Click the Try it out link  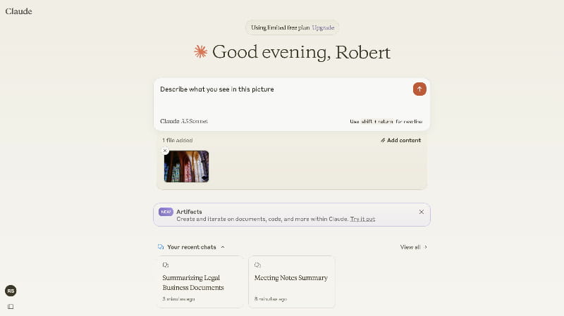point(362,219)
